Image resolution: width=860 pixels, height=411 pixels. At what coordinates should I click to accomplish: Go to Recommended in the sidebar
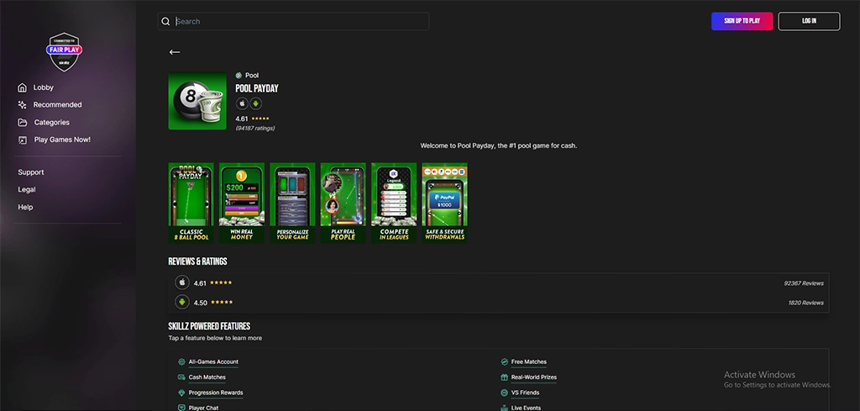tap(57, 105)
